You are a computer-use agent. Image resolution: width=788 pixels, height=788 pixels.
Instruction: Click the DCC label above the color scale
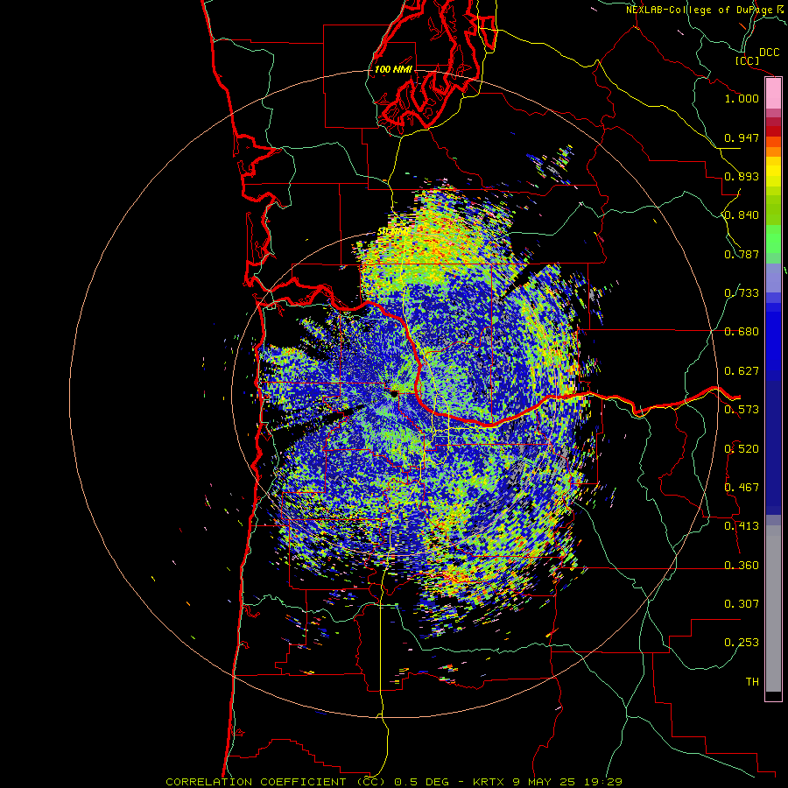769,53
